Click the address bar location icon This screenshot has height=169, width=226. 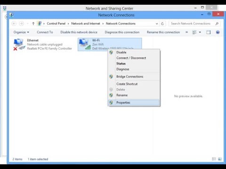(x=39, y=23)
